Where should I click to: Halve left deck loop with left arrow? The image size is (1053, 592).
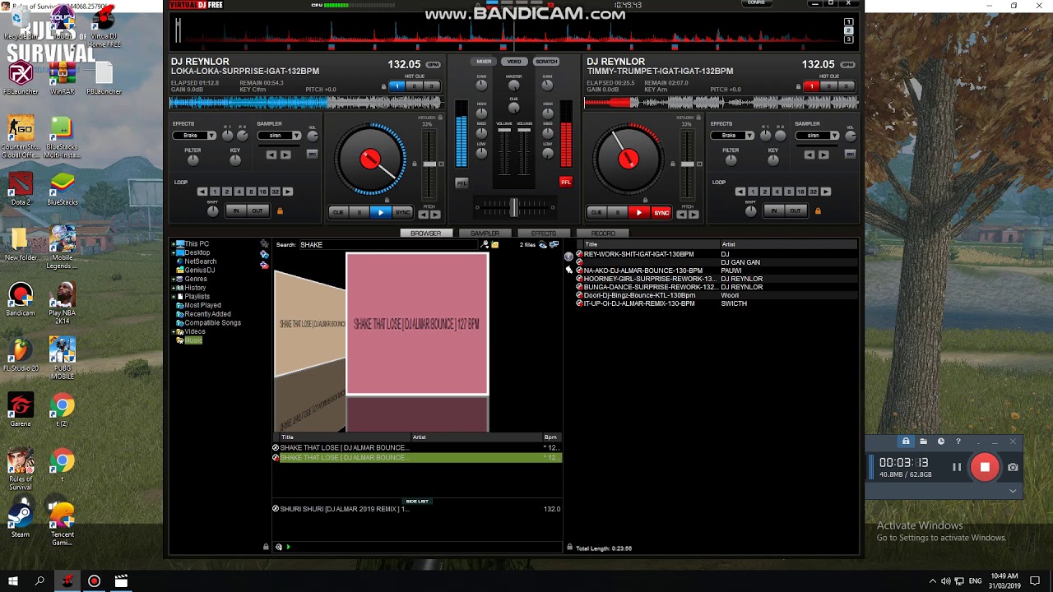point(202,192)
